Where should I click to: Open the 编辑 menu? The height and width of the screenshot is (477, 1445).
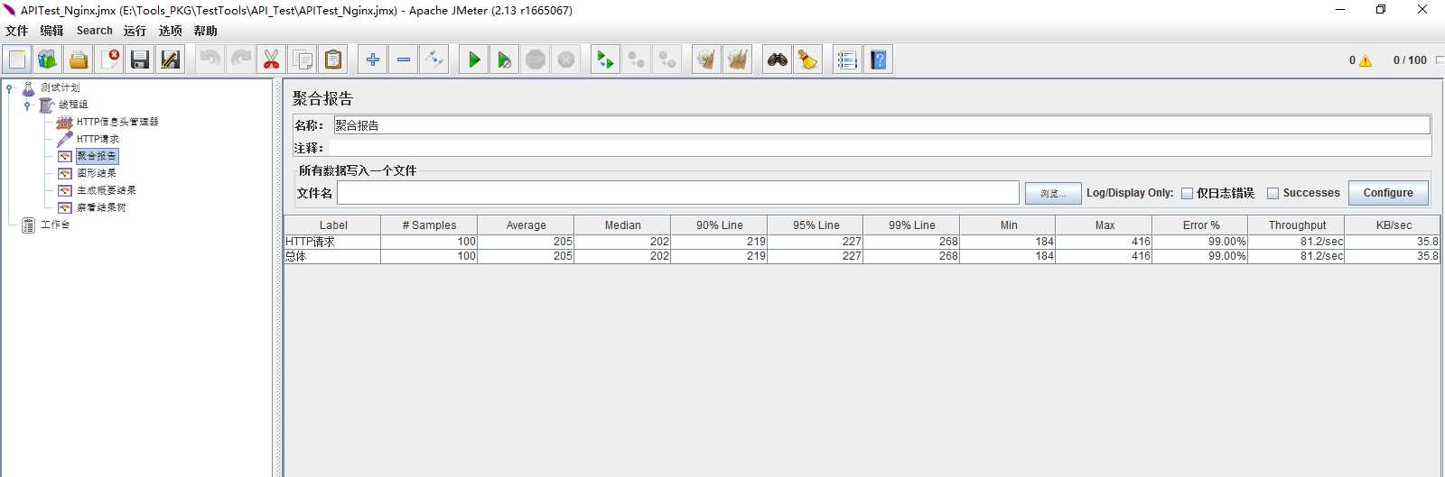pyautogui.click(x=51, y=31)
